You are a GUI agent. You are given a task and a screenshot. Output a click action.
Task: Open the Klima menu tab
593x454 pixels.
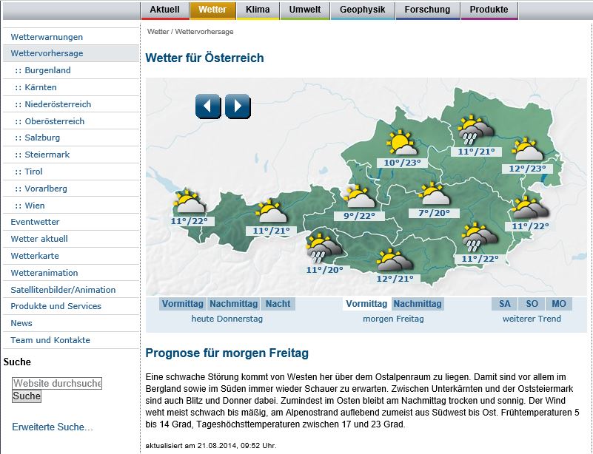click(258, 10)
